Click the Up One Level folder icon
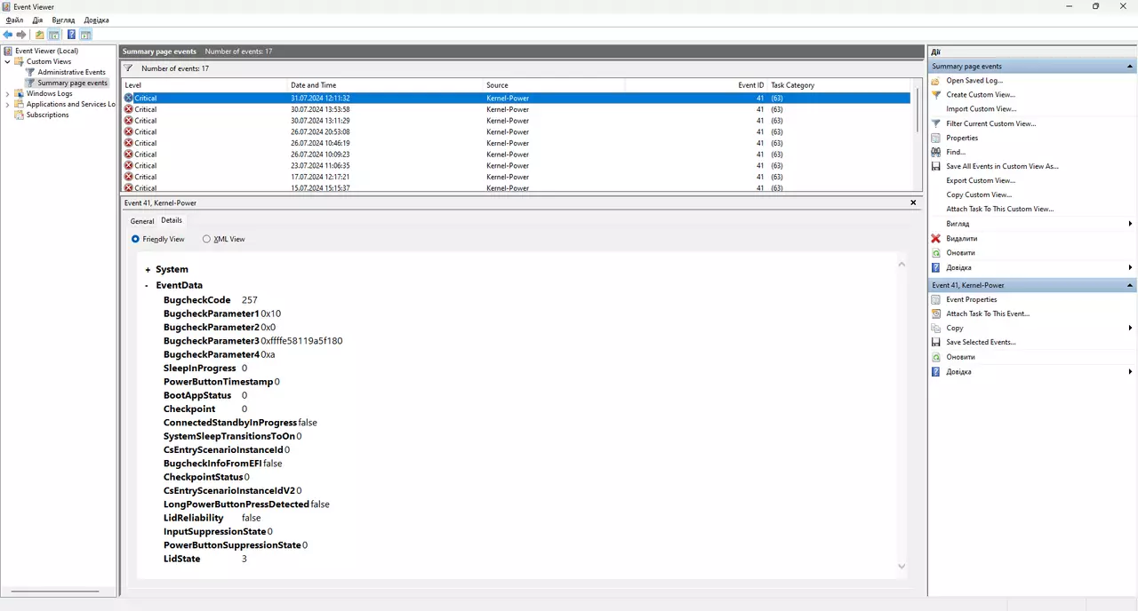 pyautogui.click(x=39, y=35)
